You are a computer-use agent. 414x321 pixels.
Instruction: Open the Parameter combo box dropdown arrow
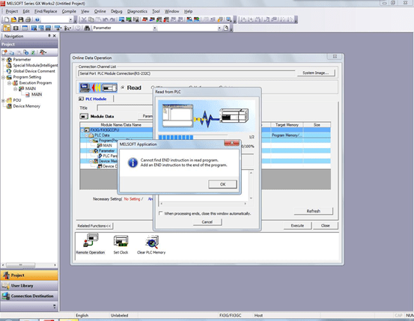click(x=155, y=28)
